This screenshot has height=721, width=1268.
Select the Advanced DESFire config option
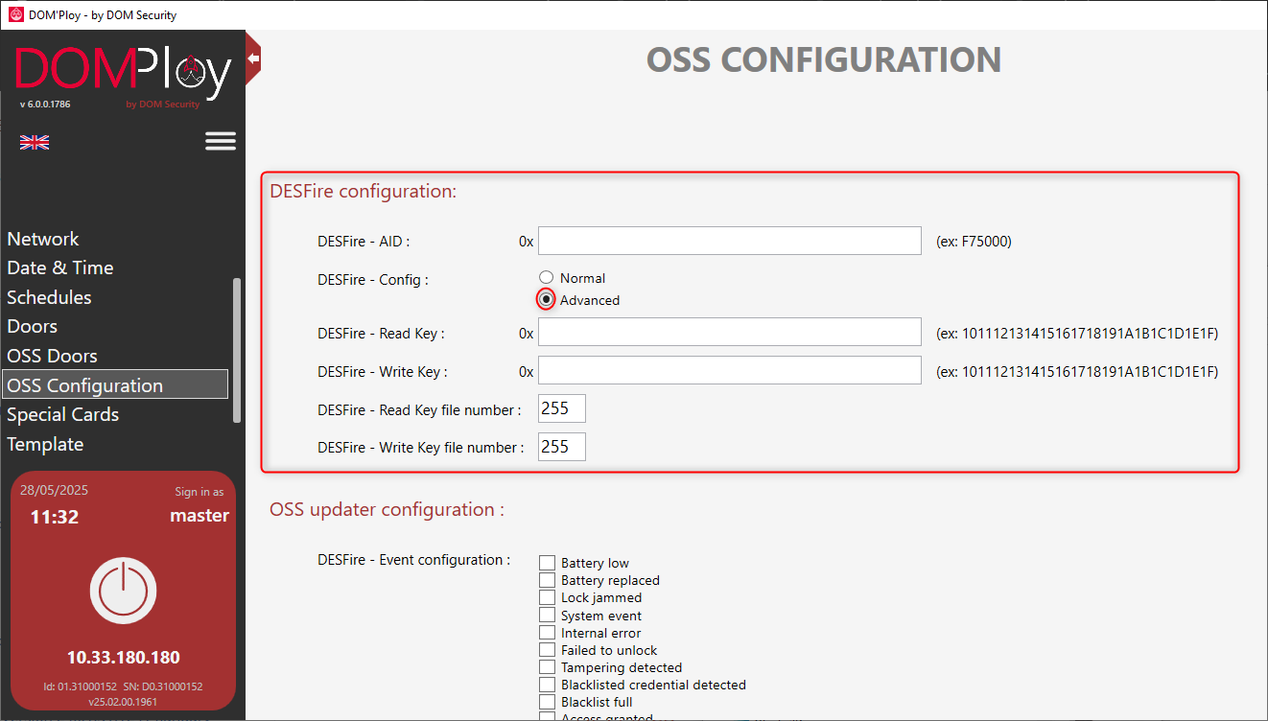[547, 300]
